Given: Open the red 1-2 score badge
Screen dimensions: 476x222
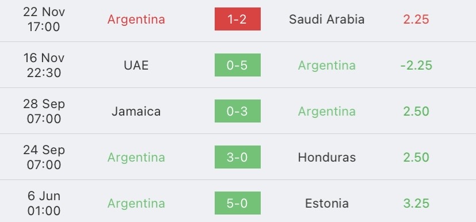Looking at the screenshot, I should tap(237, 19).
